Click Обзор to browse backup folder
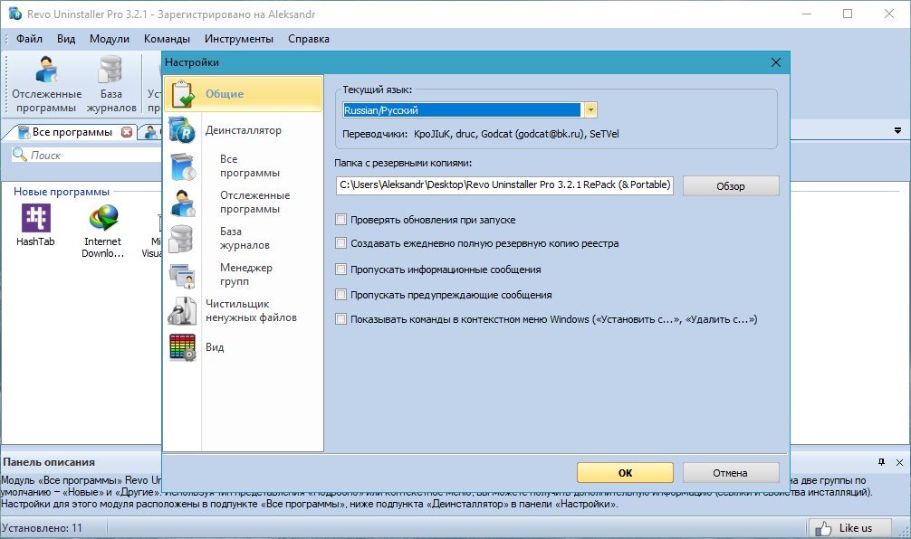 [730, 185]
